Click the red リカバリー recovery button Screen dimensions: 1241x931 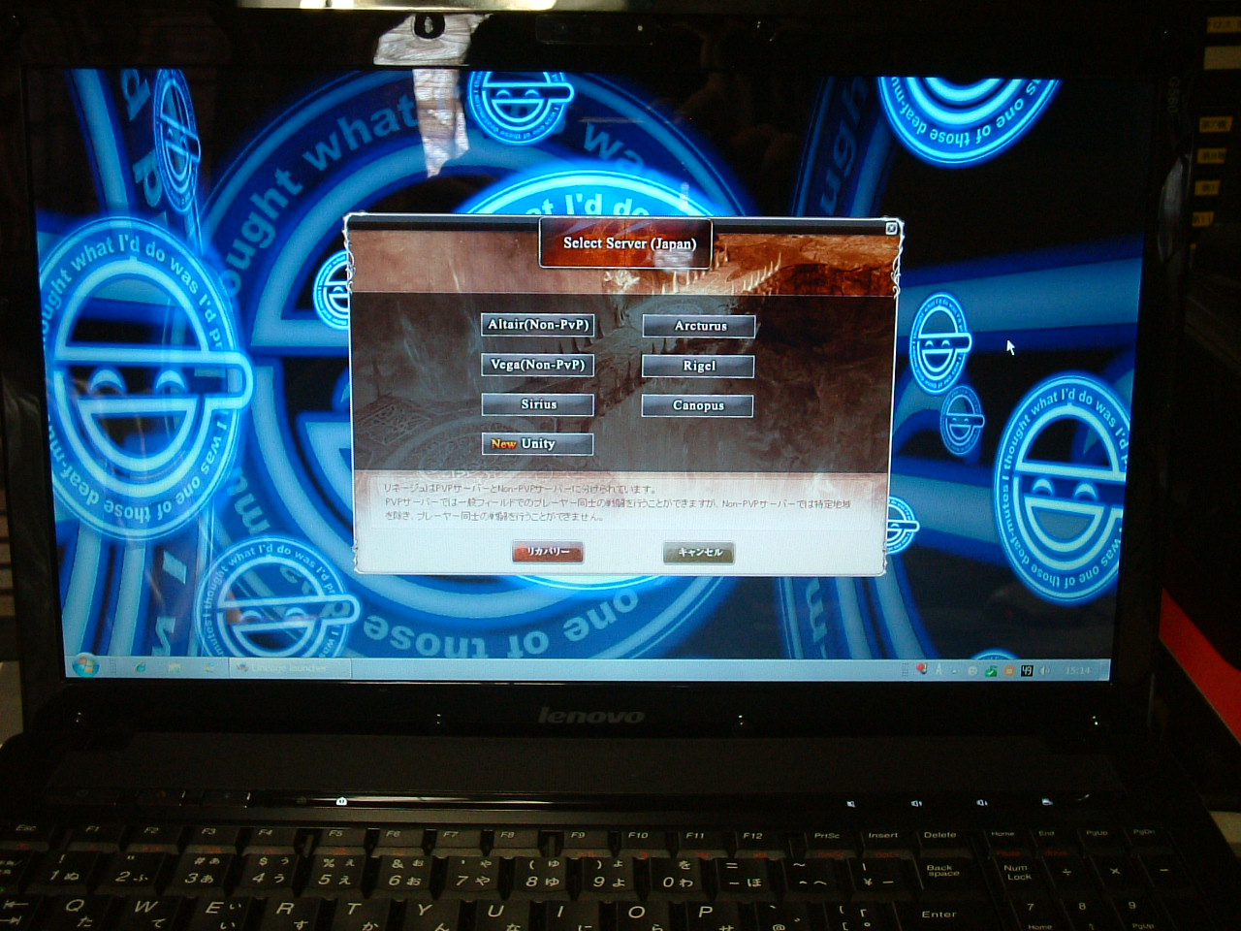tap(548, 552)
